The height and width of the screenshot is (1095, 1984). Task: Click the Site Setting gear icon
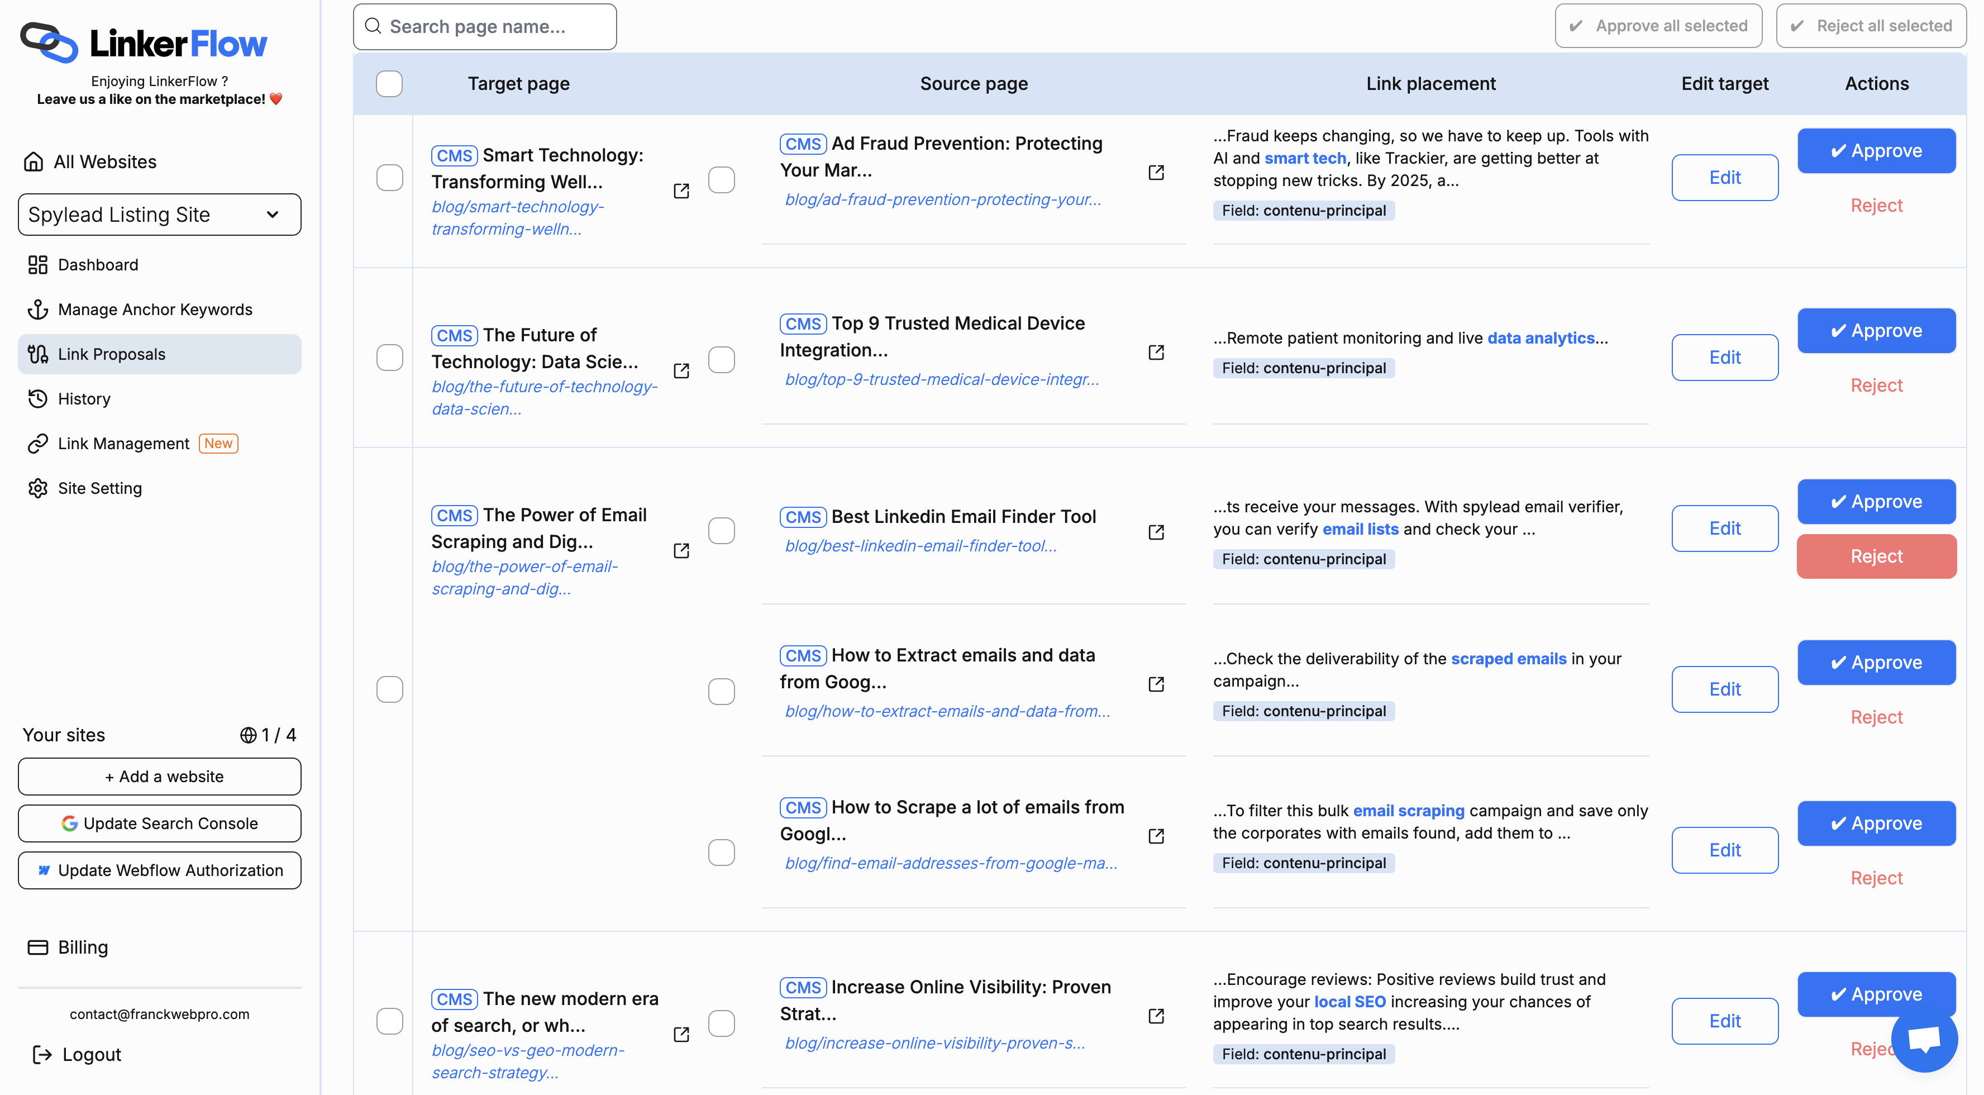(x=38, y=488)
